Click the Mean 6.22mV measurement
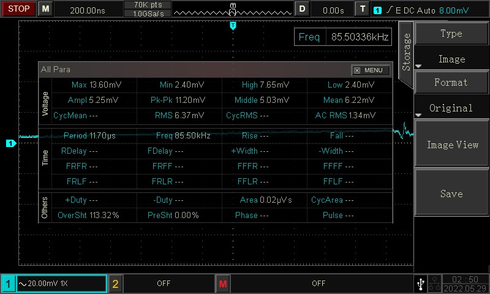This screenshot has width=490, height=294. [349, 100]
